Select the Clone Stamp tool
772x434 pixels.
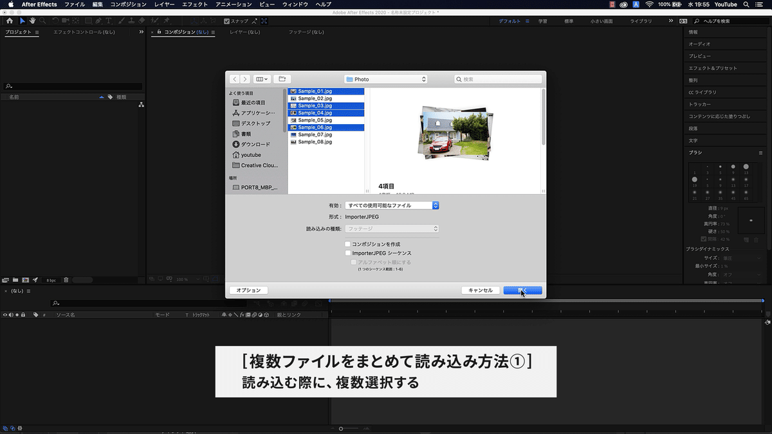(x=132, y=21)
